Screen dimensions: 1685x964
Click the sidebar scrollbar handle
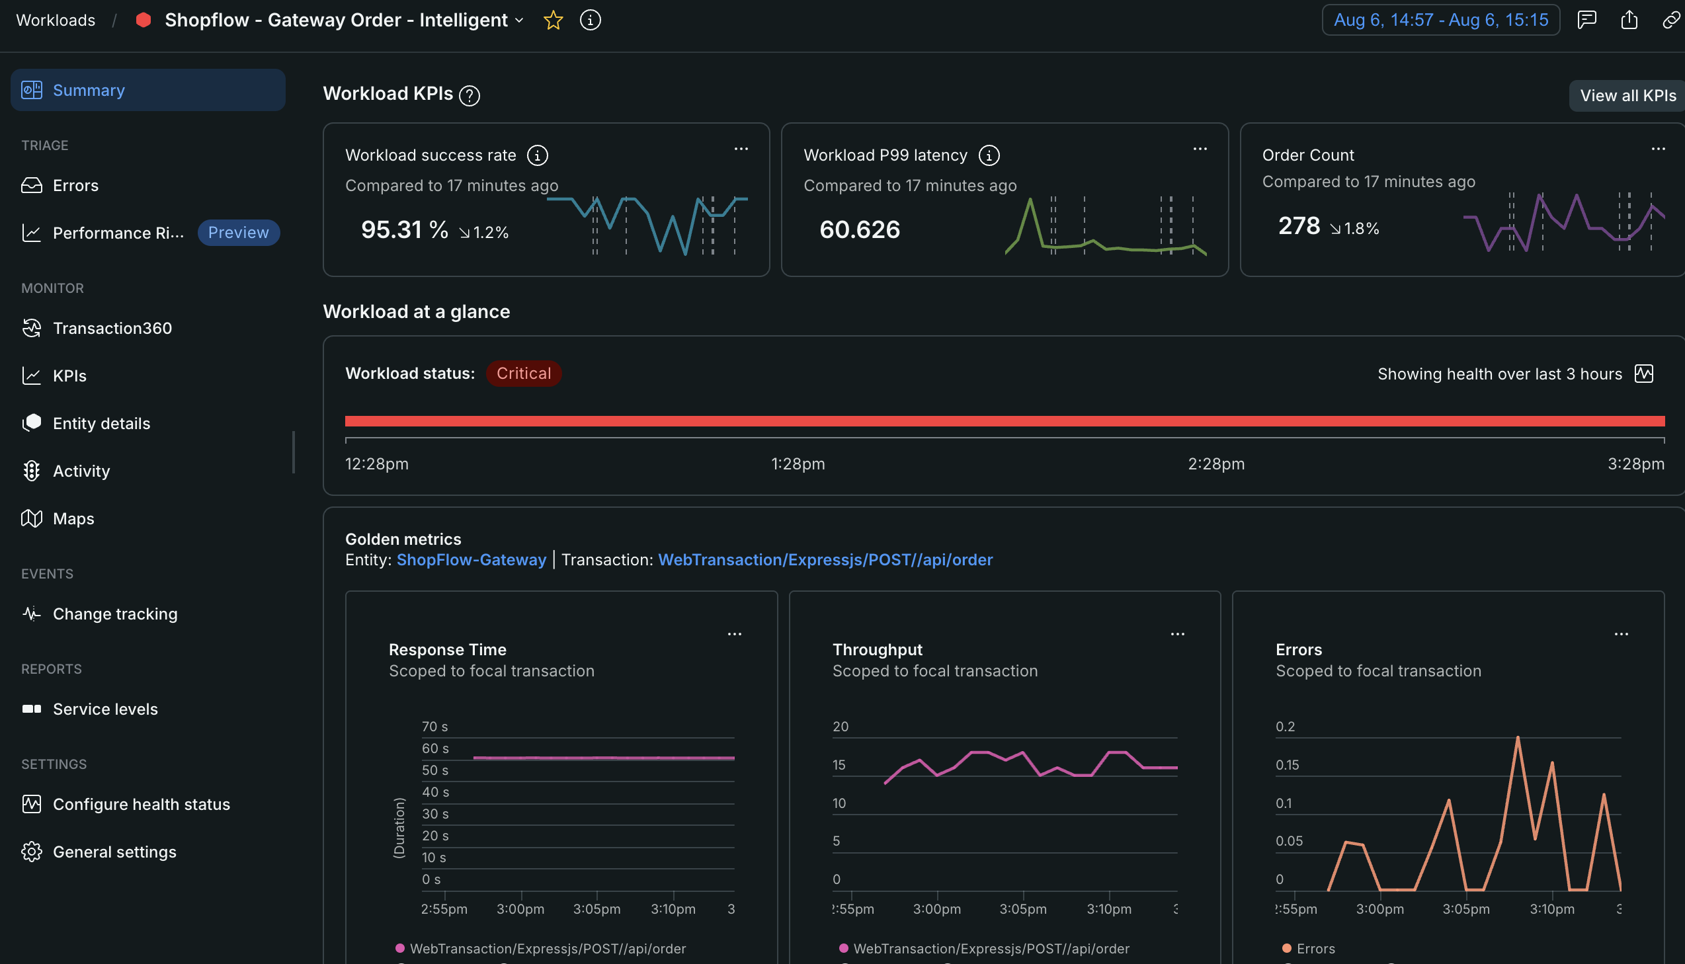coord(294,452)
